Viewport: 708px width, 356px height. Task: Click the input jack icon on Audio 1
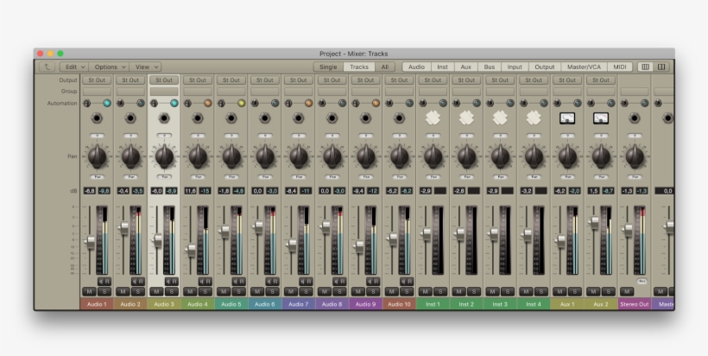[97, 118]
